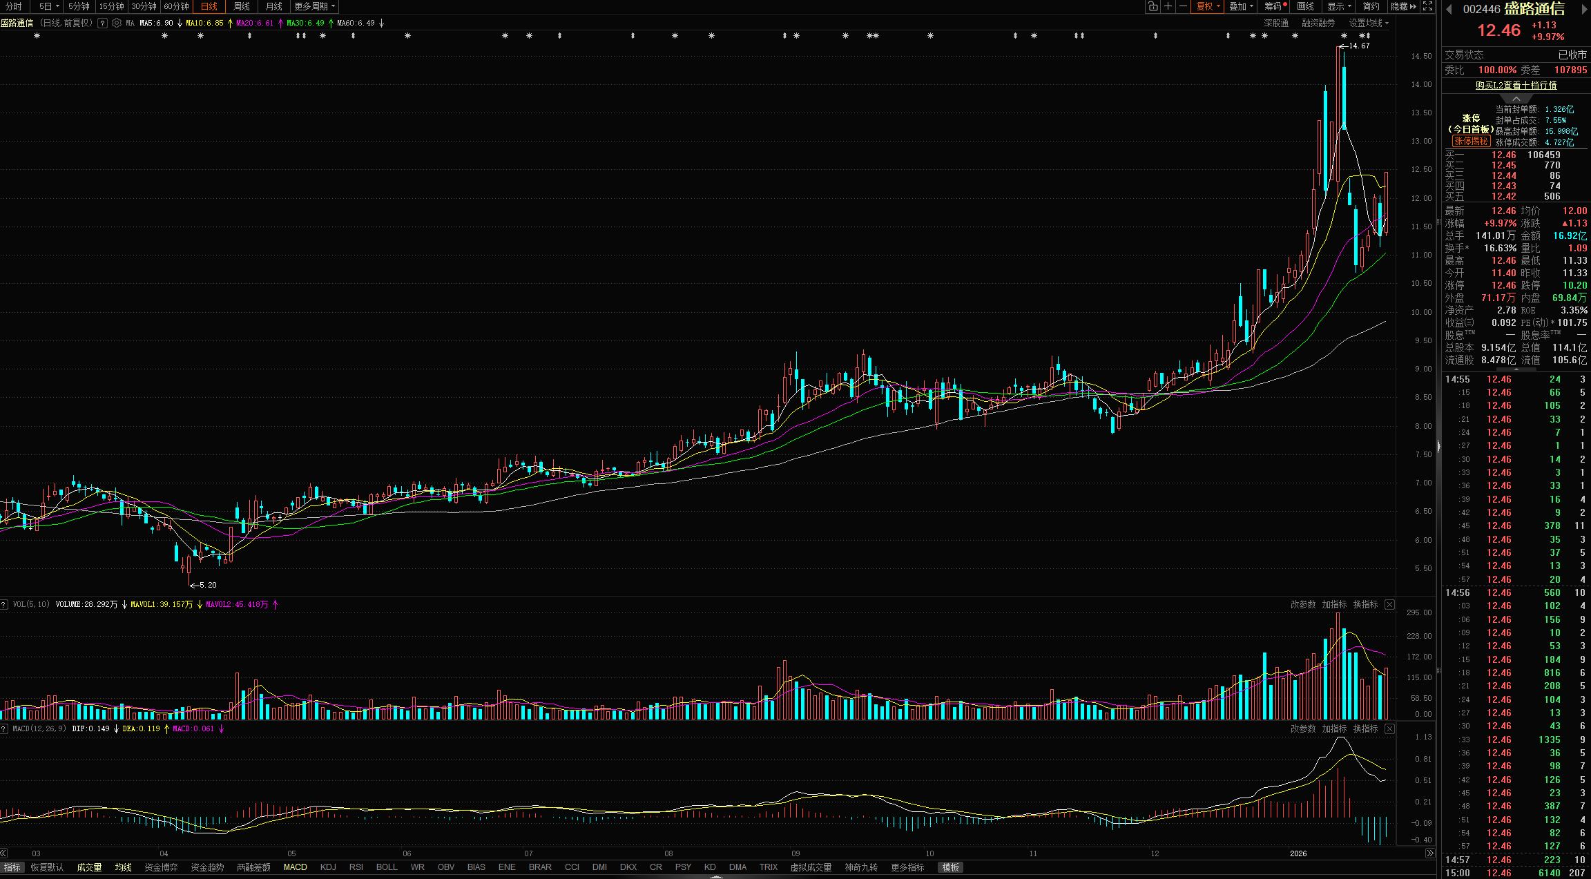Open 设置均线 dropdown
Screen dimensions: 1591x879
click(1369, 23)
